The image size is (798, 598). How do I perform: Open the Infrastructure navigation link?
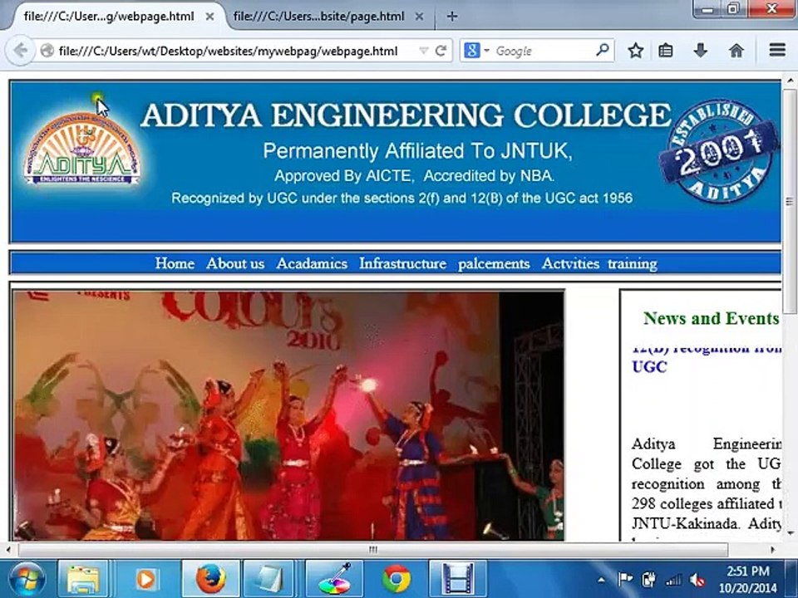[402, 263]
